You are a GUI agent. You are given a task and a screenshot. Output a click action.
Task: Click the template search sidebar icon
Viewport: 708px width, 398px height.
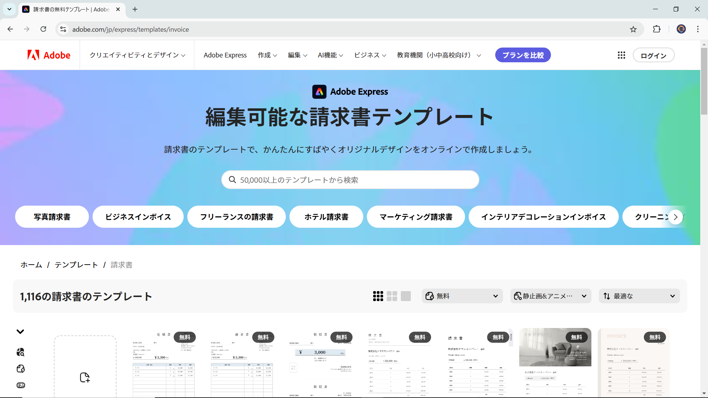(21, 352)
